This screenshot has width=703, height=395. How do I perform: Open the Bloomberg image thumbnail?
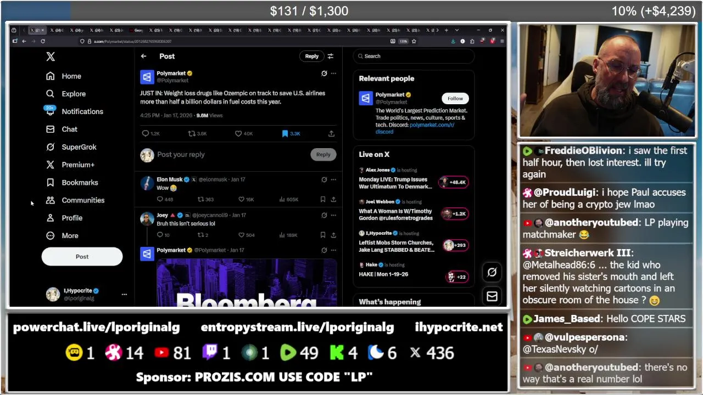click(247, 282)
